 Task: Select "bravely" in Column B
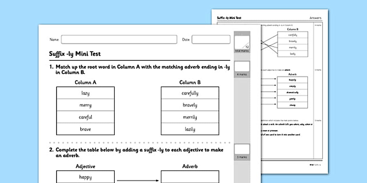click(190, 105)
